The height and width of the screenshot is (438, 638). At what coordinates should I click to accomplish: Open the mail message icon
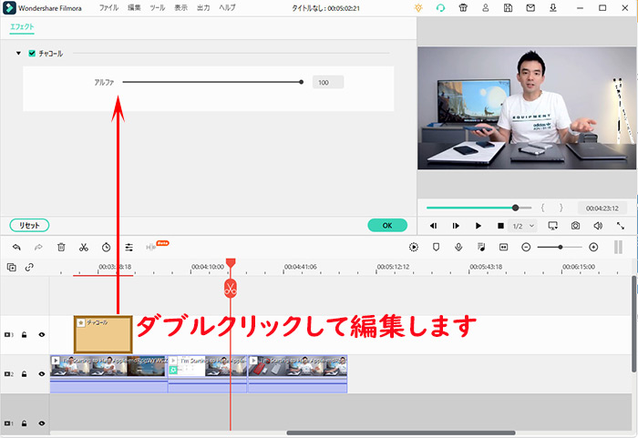(530, 7)
